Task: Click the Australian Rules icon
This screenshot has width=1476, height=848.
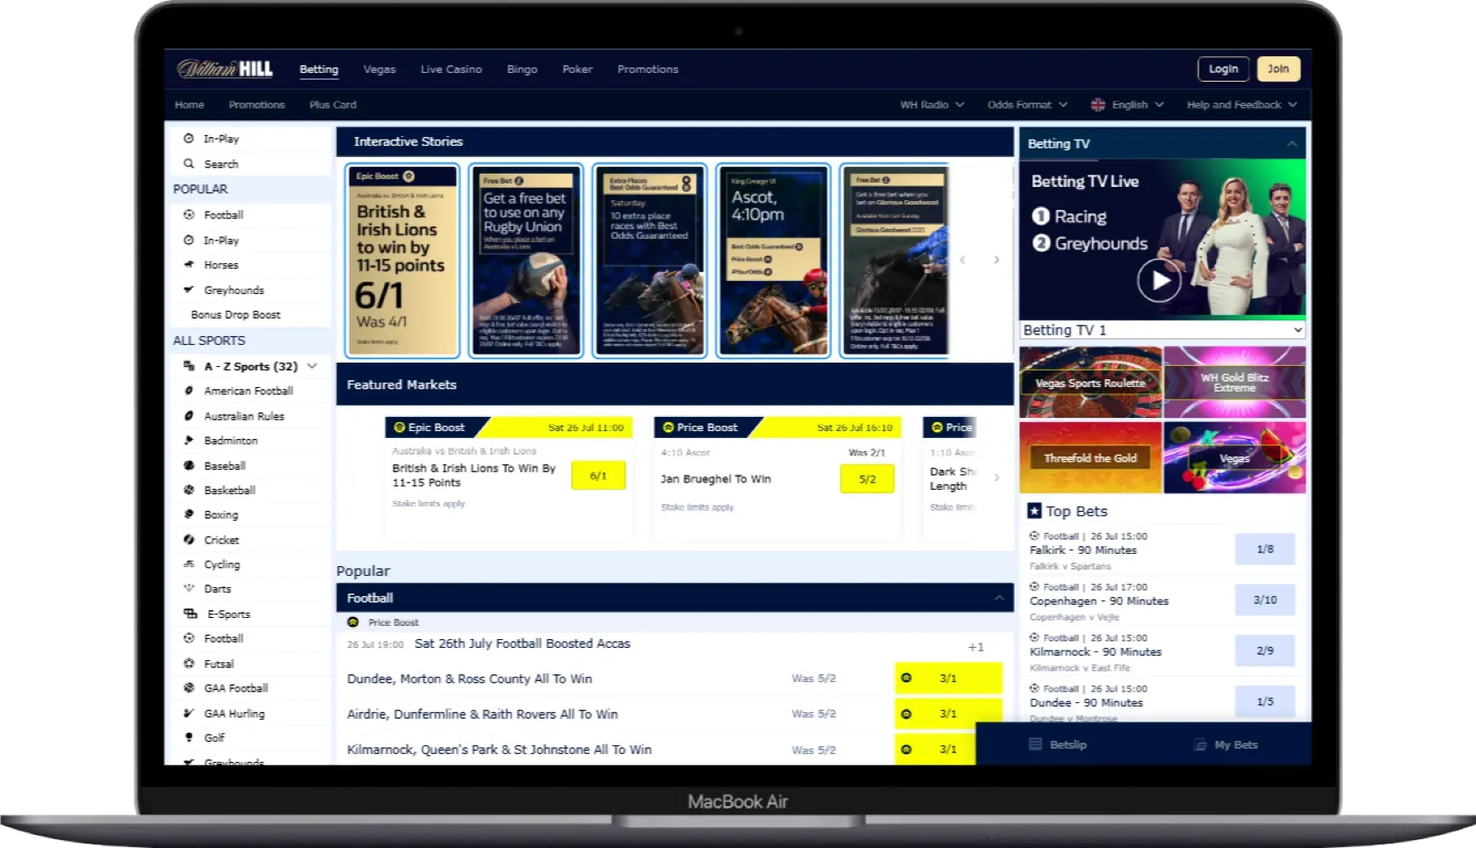Action: point(188,416)
